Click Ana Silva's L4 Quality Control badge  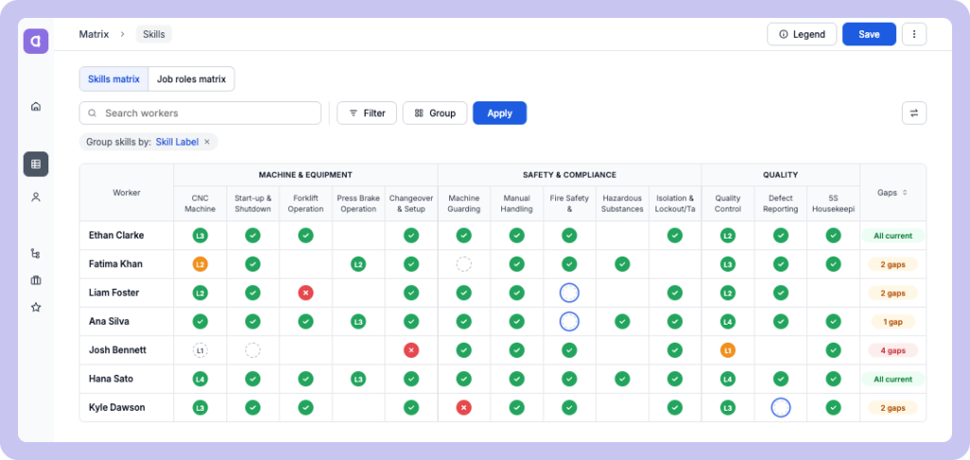pyautogui.click(x=728, y=322)
